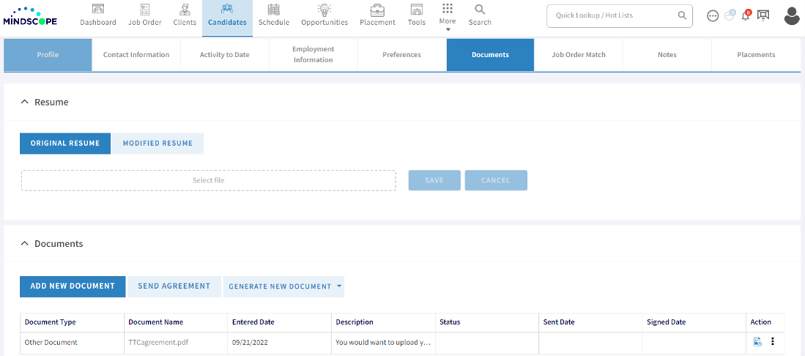Click the 09/21/2022 entered date cell
The width and height of the screenshot is (805, 356).
279,342
